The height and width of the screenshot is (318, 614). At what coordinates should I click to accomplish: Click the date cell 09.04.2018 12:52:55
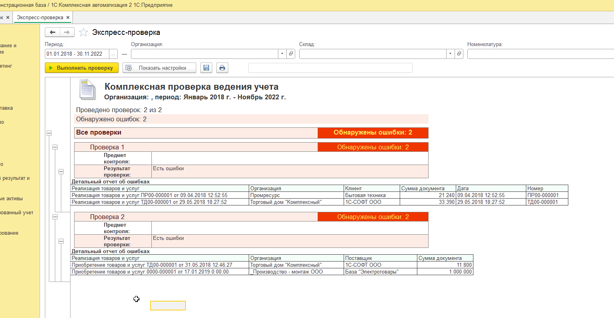pos(491,195)
